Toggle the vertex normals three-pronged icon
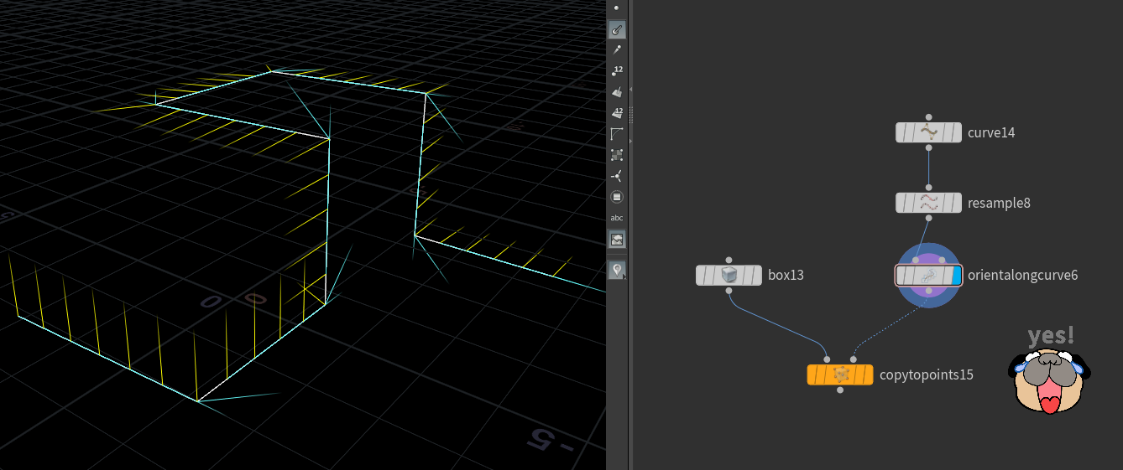The image size is (1123, 470). point(617,176)
